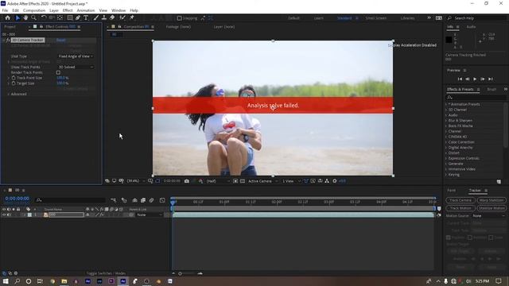Viewport: 509px width, 286px height.
Task: Open Windows File Explorer from taskbar
Action: tap(64, 281)
